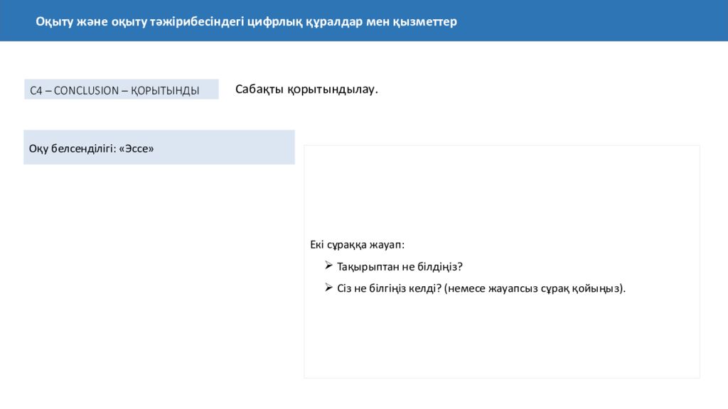Image resolution: width=728 pixels, height=409 pixels.
Task: Click the arrow bullet before Сіз не білгіңіз келді
Action: [328, 288]
